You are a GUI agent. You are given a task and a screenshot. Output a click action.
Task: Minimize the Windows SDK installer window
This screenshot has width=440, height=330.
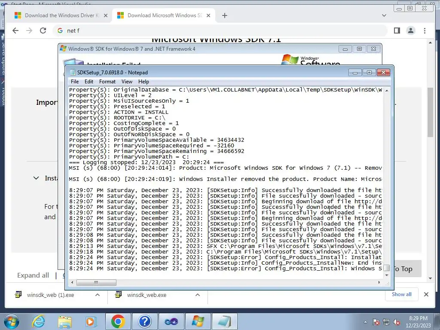[x=345, y=49]
